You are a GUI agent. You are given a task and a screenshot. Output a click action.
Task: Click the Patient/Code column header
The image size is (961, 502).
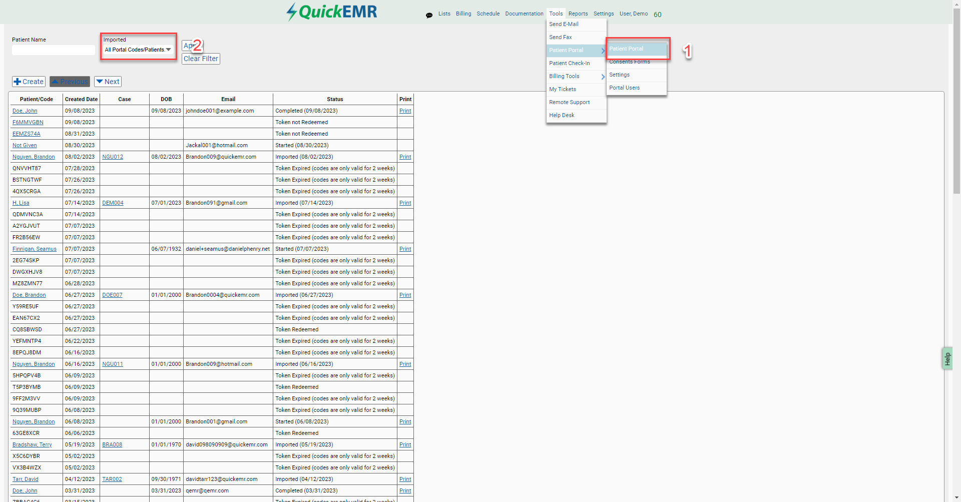37,99
